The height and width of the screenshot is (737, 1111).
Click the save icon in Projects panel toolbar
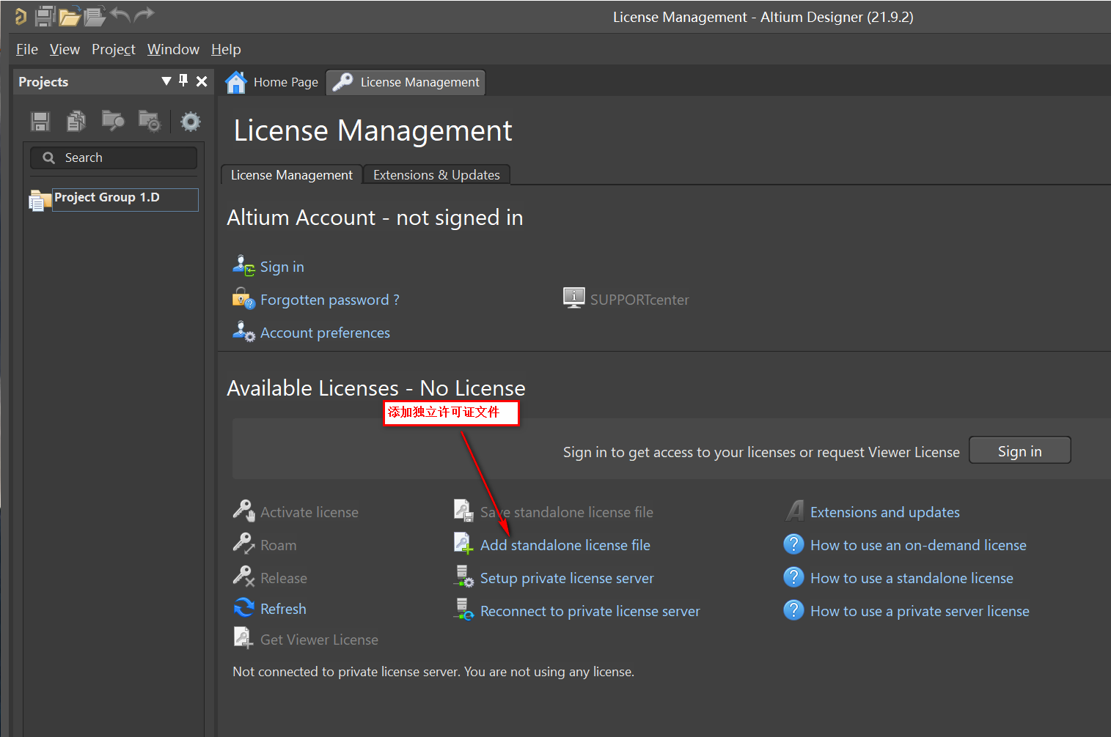[40, 121]
